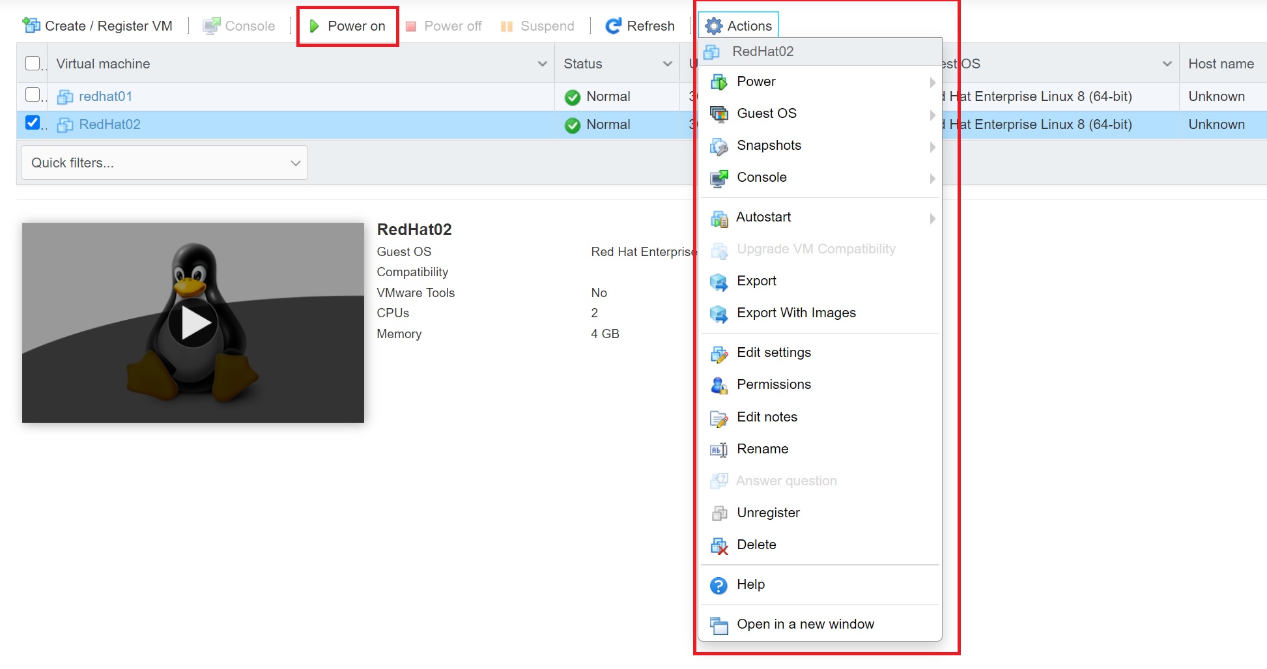1267x669 pixels.
Task: Expand the Autostart submenu arrow
Action: [x=932, y=218]
